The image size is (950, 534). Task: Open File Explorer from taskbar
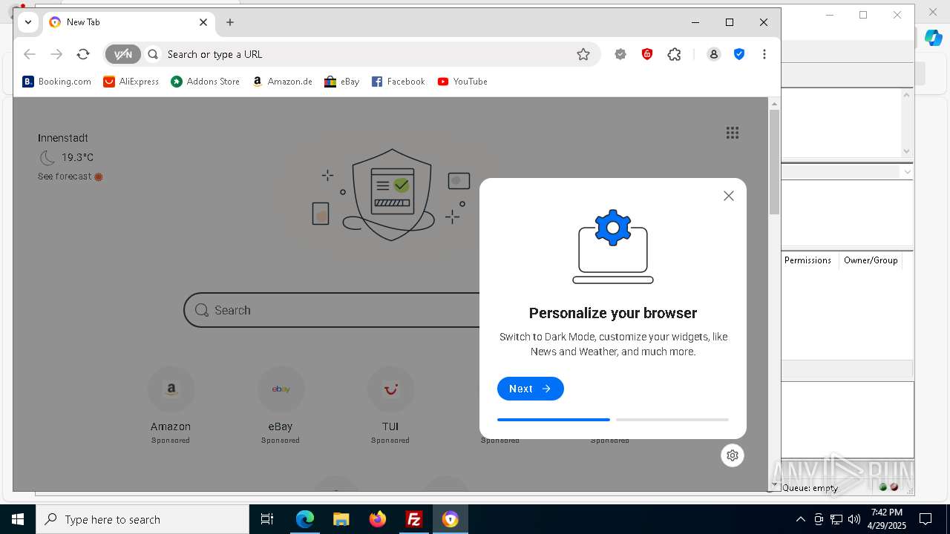(341, 519)
